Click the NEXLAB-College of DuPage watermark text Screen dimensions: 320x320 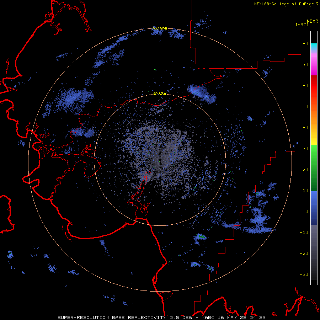tap(284, 4)
